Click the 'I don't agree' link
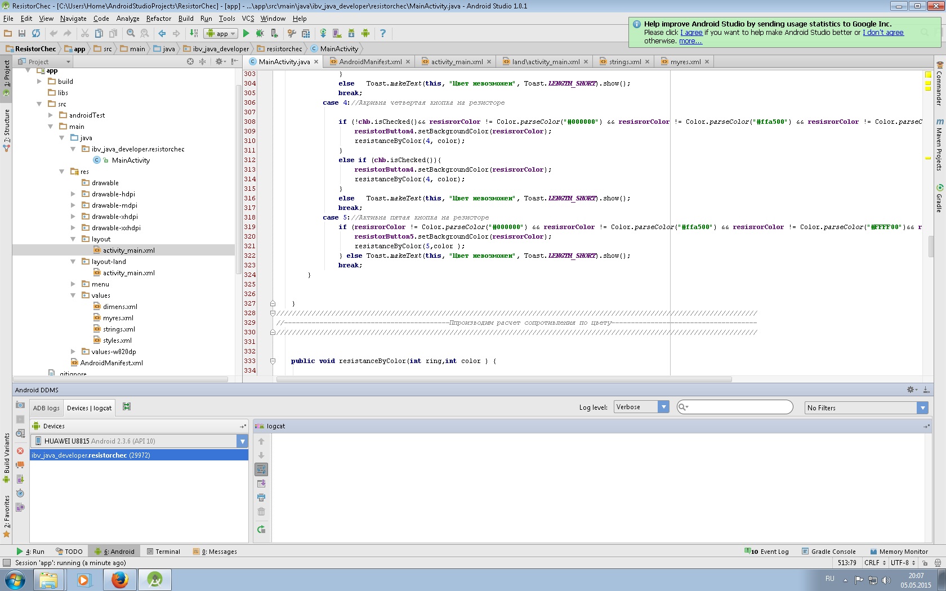The height and width of the screenshot is (591, 946). (x=883, y=33)
